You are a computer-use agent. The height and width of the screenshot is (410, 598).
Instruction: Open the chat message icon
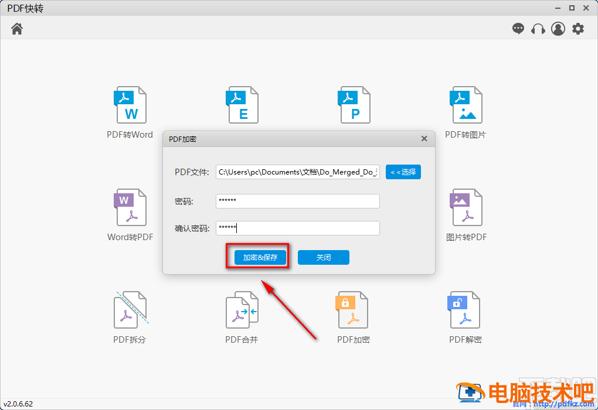click(518, 29)
